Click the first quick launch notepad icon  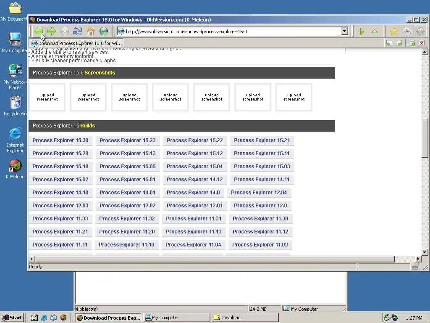(34, 318)
